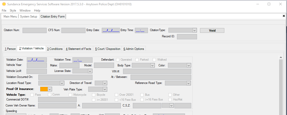This screenshot has height=115, width=287.
Task: Click the Commercial DOT# field
Action: 57,100
